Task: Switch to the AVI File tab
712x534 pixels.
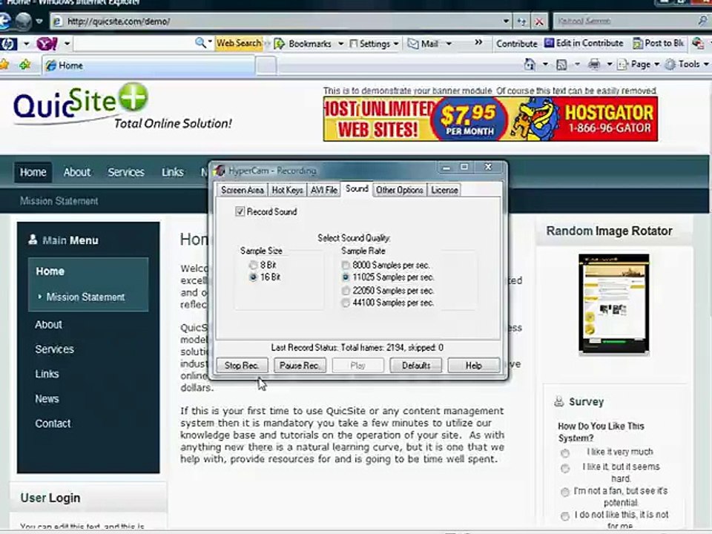Action: coord(324,190)
